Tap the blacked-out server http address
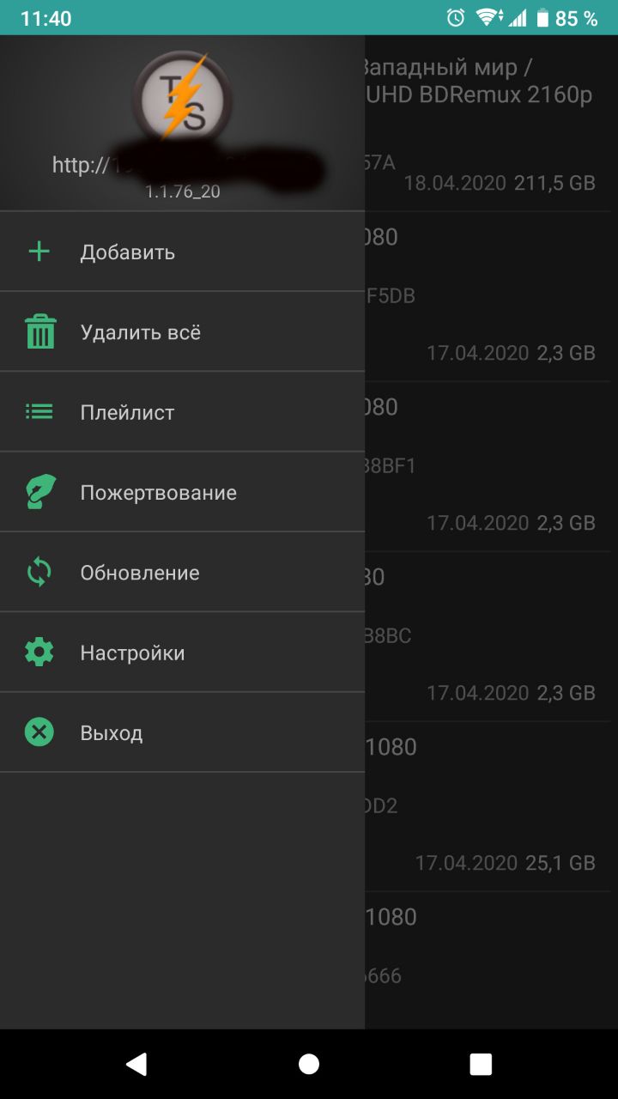 [189, 165]
